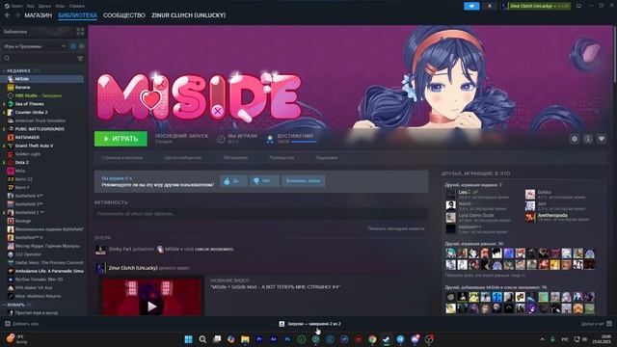The height and width of the screenshot is (347, 617).
Task: Click the green ИГРАТЬ play button
Action: pos(121,139)
